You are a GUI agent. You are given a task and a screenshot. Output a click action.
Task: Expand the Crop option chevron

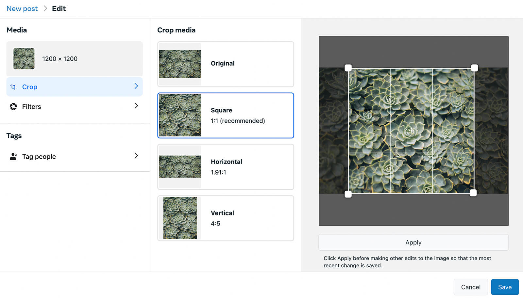pos(136,86)
